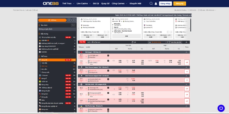Viewport: 229px width, 114px height.
Task: Open the Cổng Games menu
Action: click(x=119, y=3)
